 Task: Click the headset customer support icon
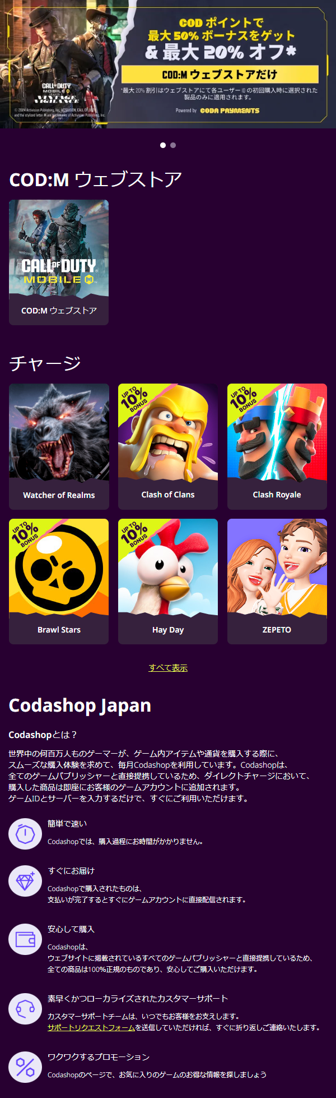(25, 1009)
